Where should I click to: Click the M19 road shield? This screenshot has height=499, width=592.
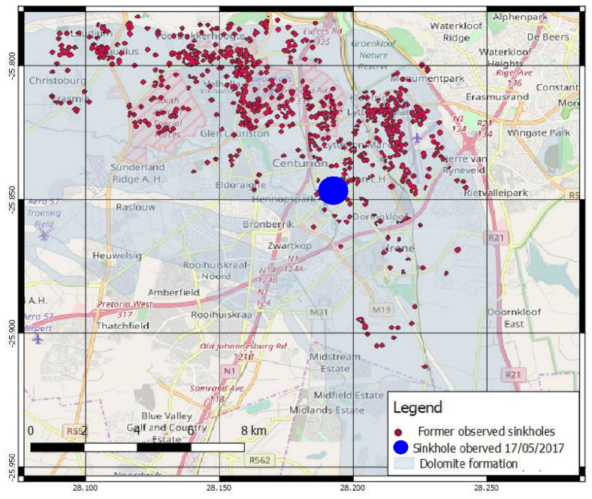(381, 309)
